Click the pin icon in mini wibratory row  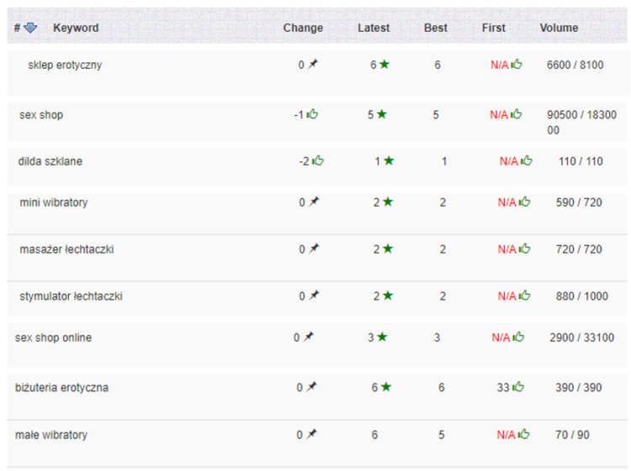point(314,202)
